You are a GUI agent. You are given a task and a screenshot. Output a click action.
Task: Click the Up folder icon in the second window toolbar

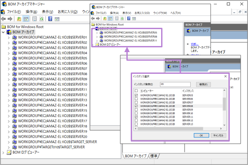(x=105, y=19)
